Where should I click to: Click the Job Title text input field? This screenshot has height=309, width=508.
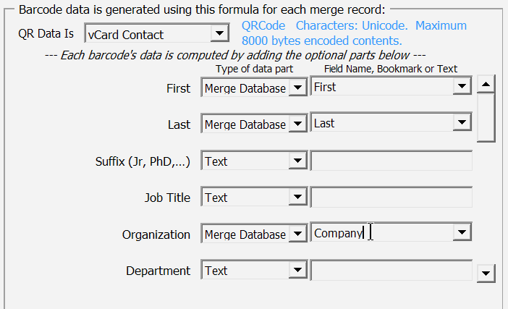click(391, 197)
